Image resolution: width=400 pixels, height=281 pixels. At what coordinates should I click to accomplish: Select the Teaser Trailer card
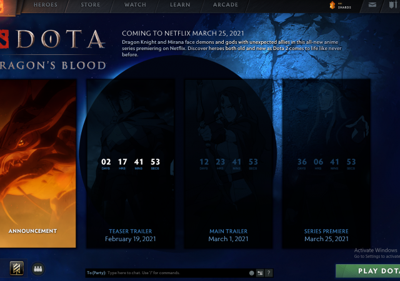click(131, 162)
